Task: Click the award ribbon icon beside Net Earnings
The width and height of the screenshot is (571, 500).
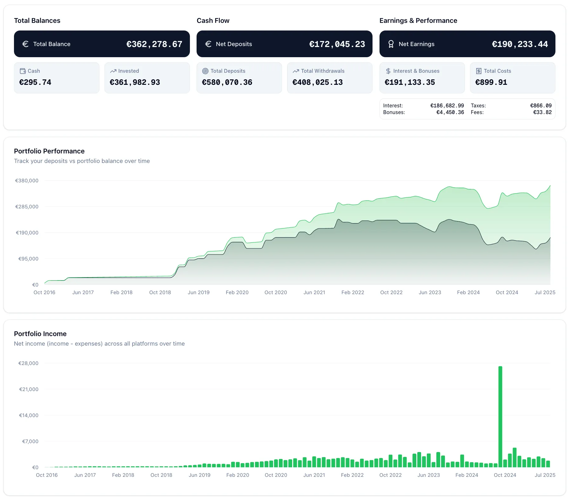Action: click(391, 44)
